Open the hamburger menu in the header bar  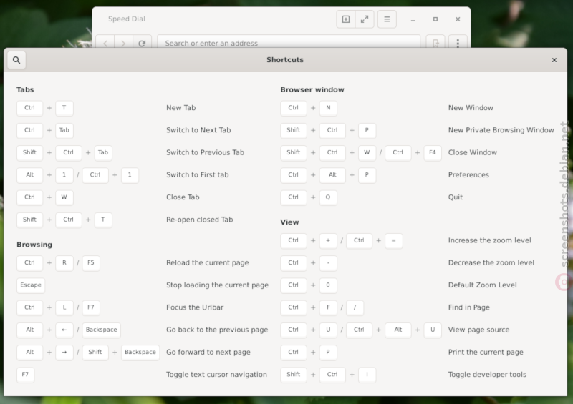point(387,19)
